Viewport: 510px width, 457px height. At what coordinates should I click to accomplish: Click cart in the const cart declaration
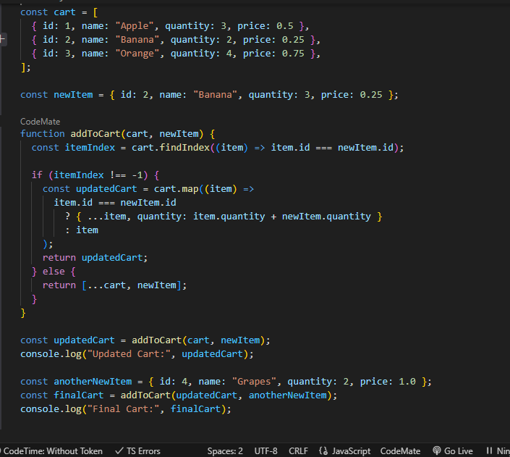click(64, 12)
